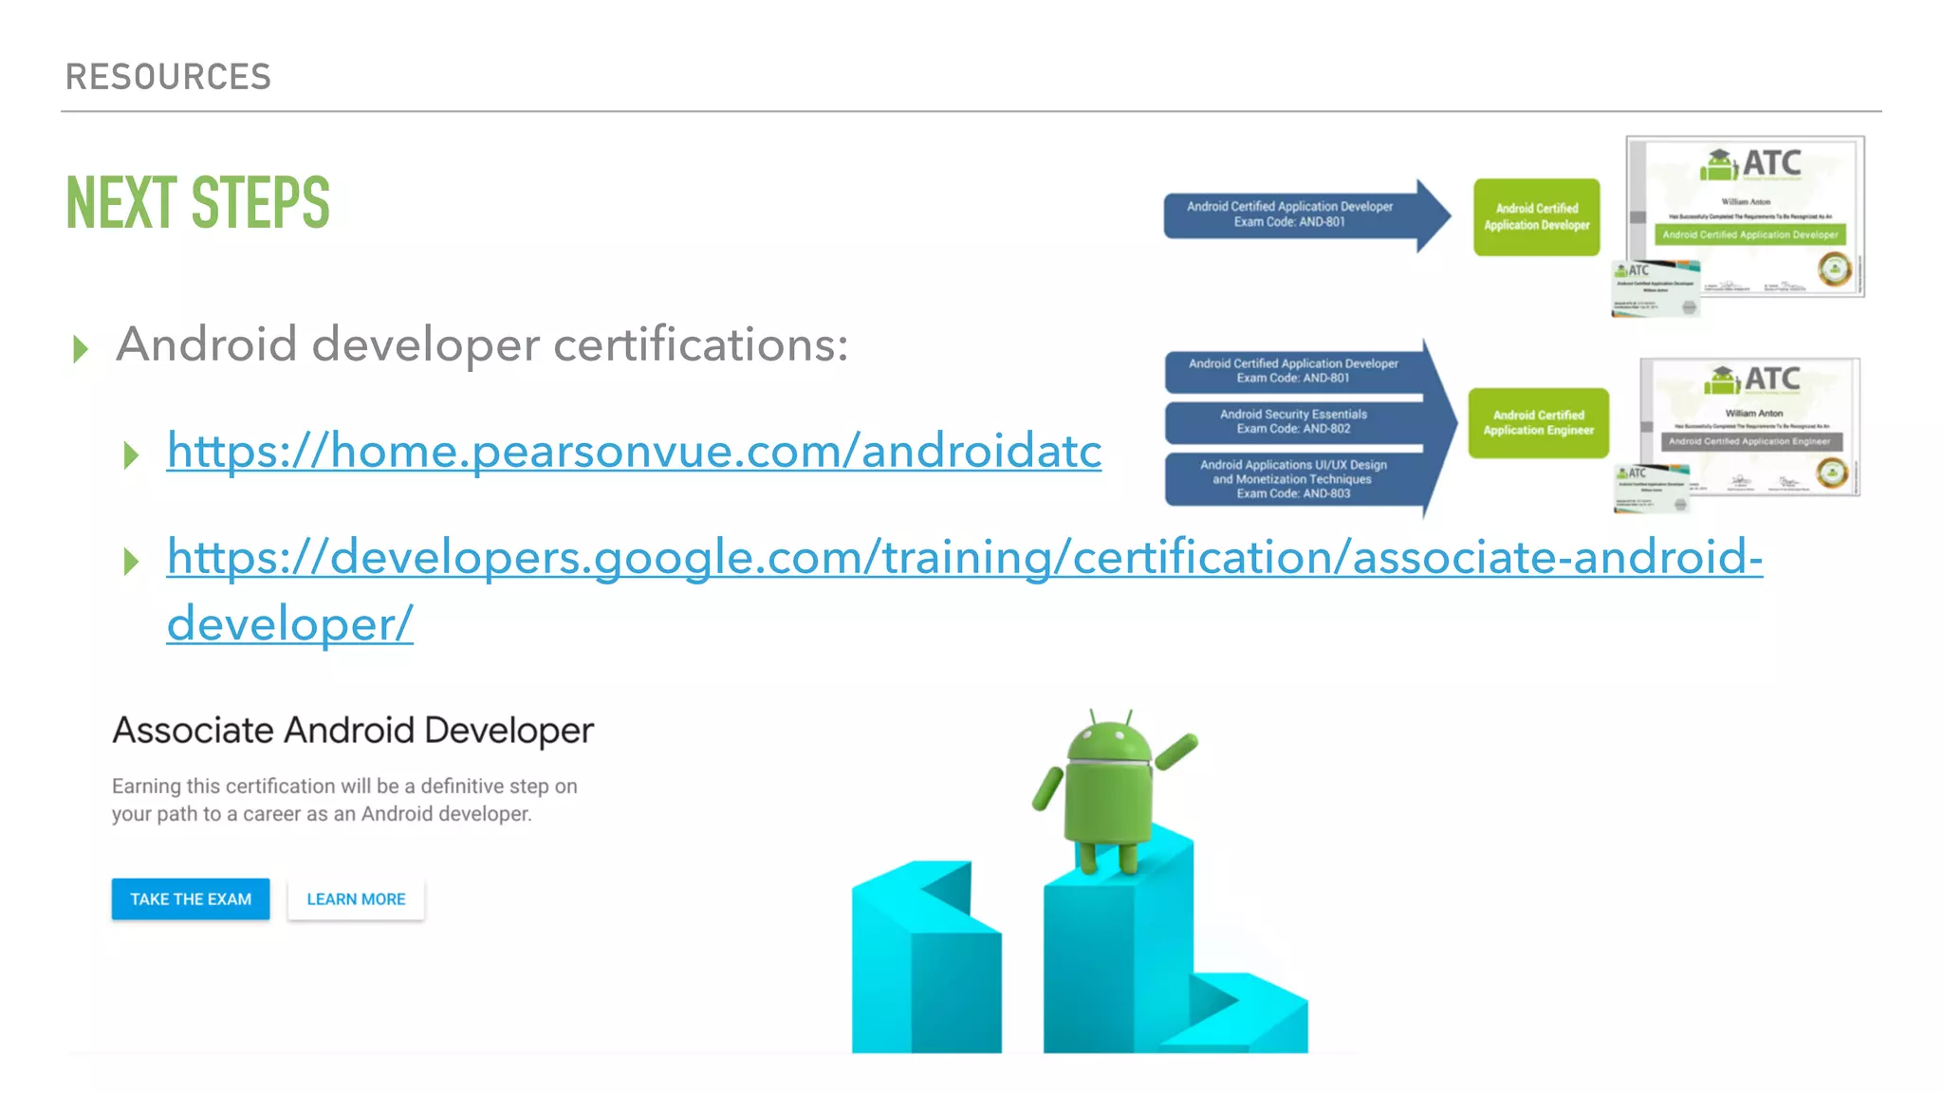Click the single AND-801 exam arrow

pyautogui.click(x=1306, y=214)
